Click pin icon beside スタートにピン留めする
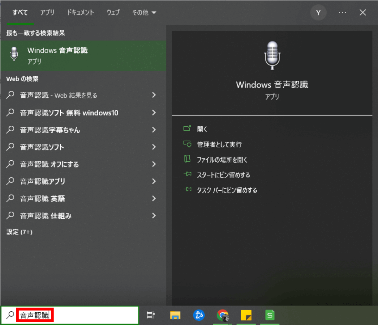378x325 pixels. (187, 174)
